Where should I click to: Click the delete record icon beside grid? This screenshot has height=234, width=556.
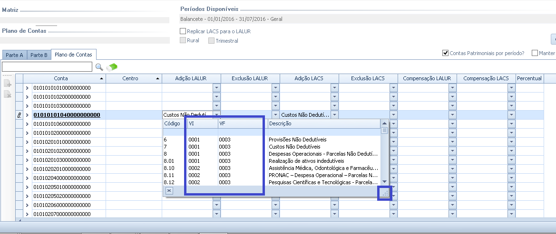[7, 94]
